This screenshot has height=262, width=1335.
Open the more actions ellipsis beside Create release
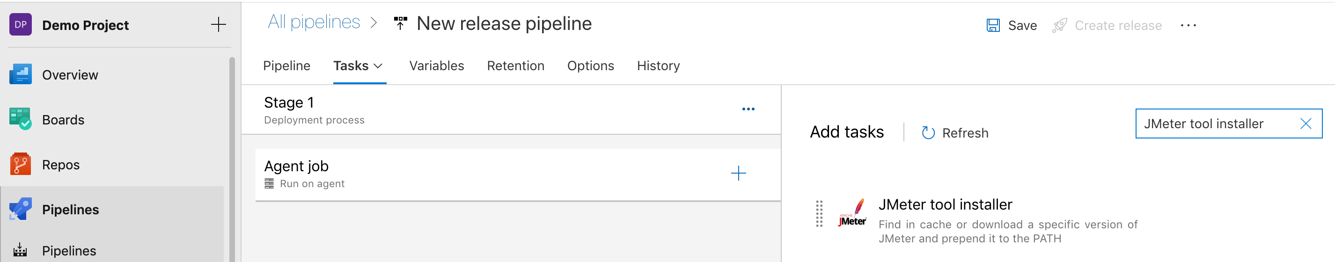[1188, 25]
